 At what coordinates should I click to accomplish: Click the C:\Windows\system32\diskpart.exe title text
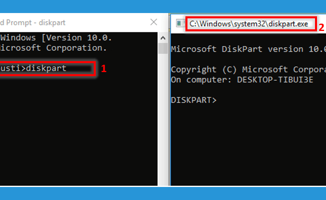(249, 24)
